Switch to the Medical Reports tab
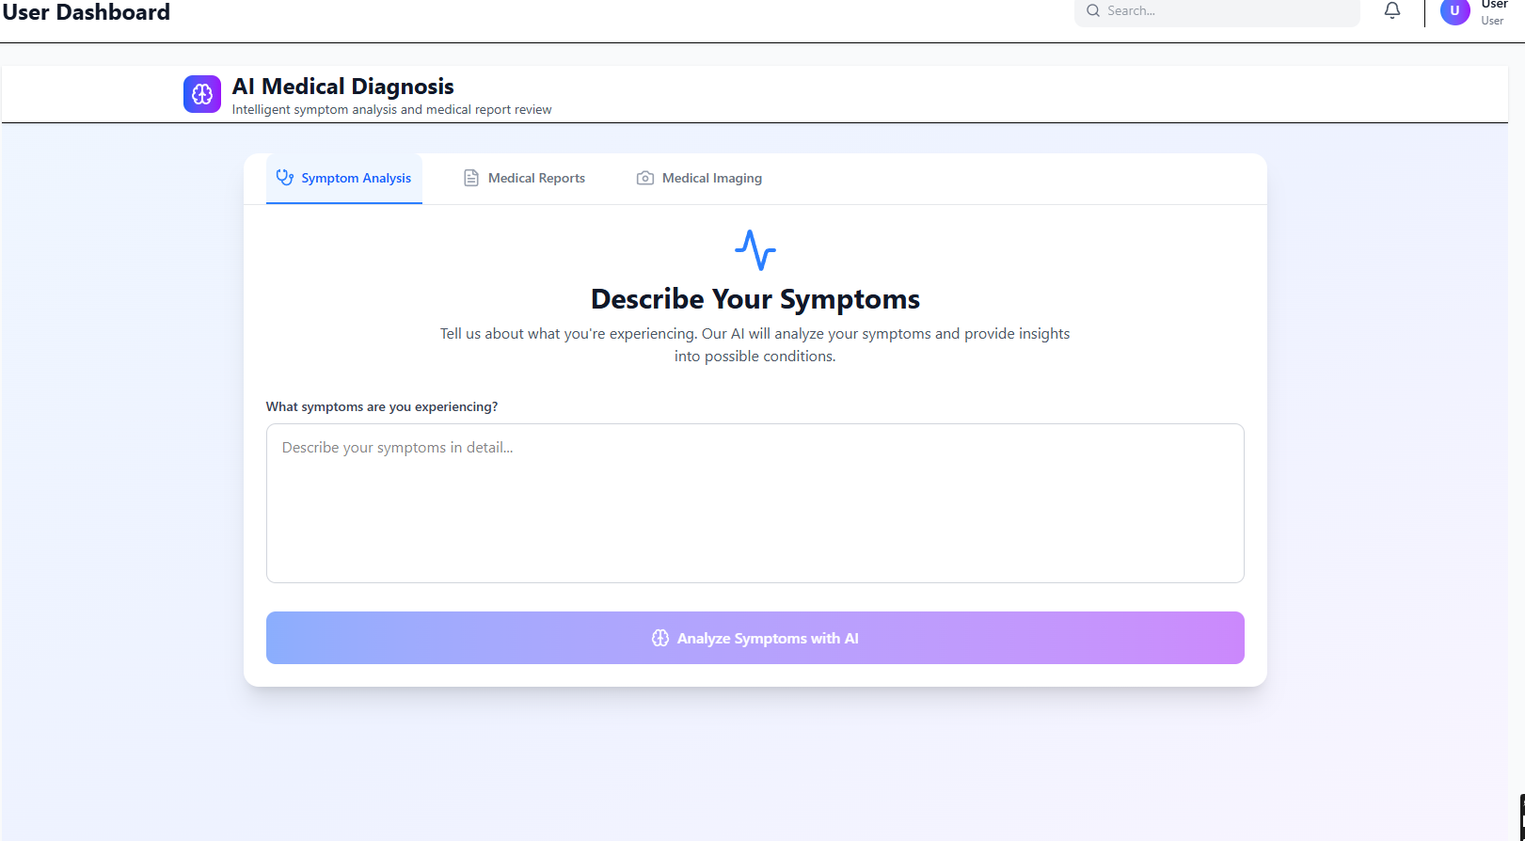Viewport: 1525px width, 841px height. click(x=524, y=178)
